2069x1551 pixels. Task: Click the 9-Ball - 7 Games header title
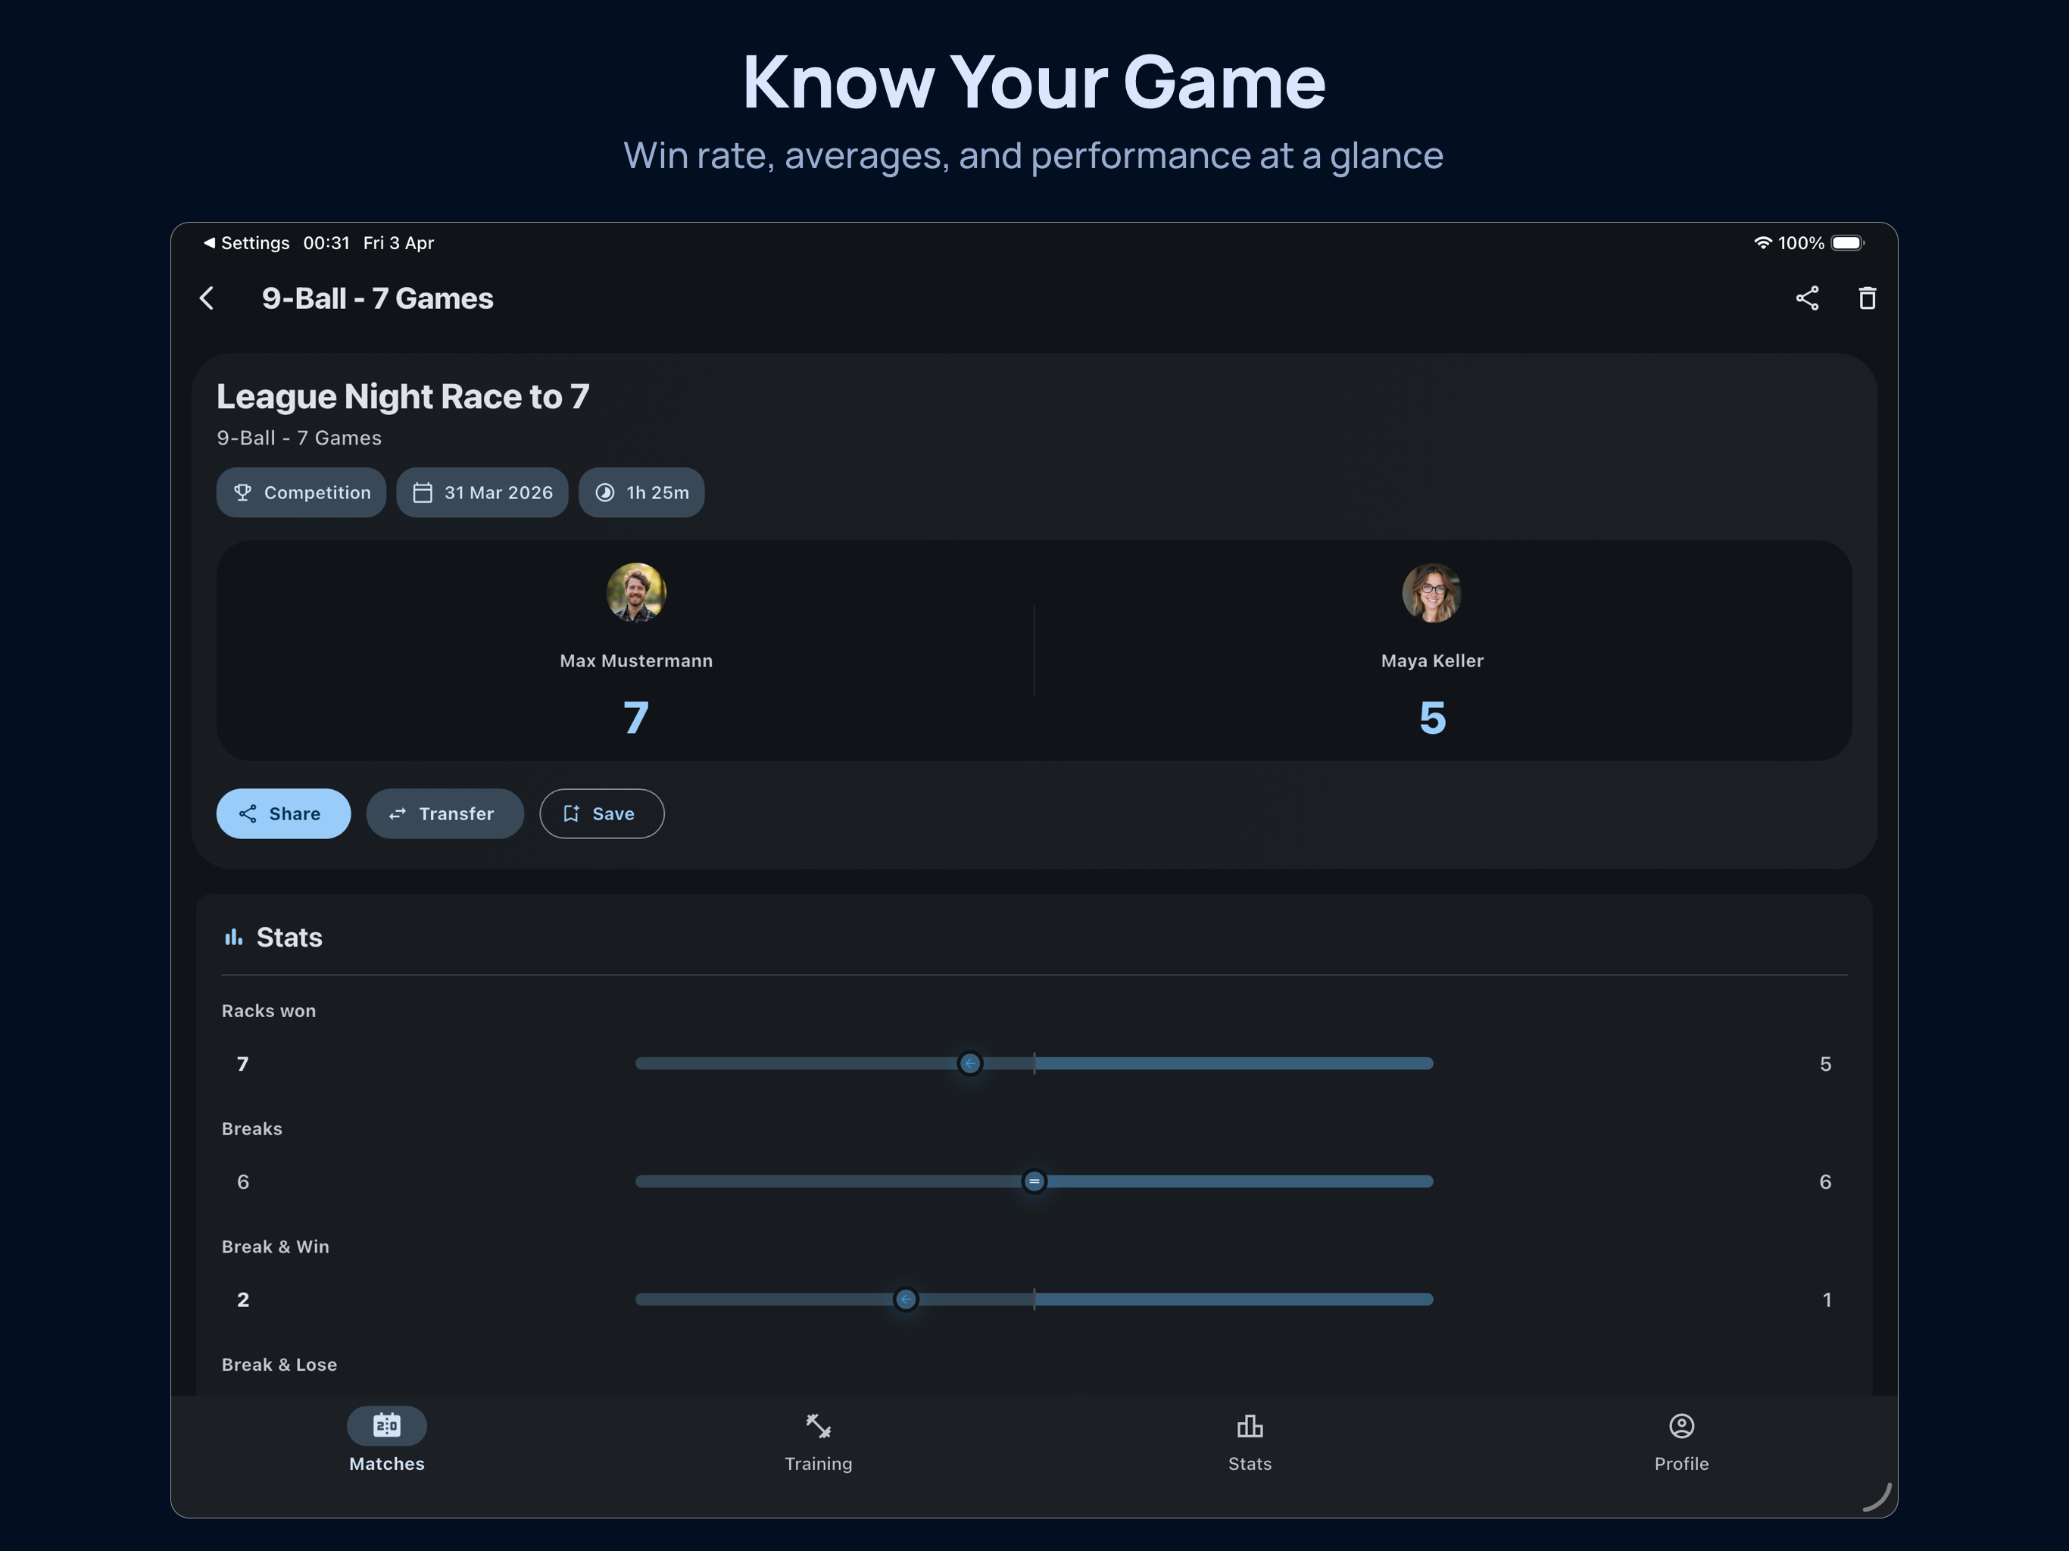377,298
